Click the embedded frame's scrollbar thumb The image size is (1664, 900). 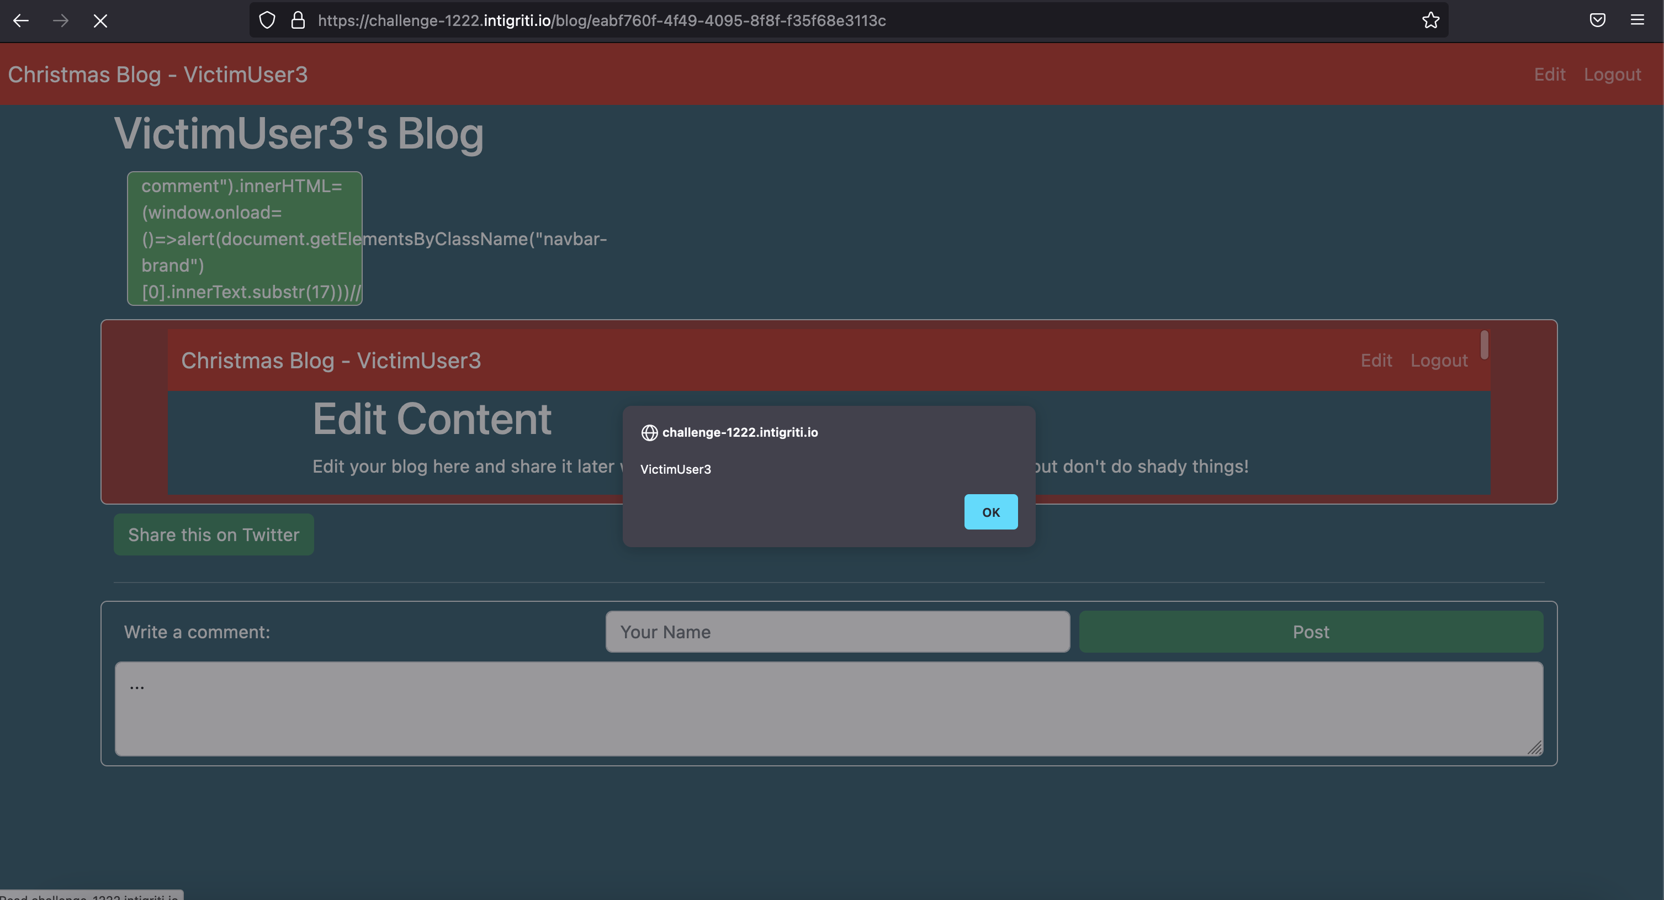point(1484,345)
